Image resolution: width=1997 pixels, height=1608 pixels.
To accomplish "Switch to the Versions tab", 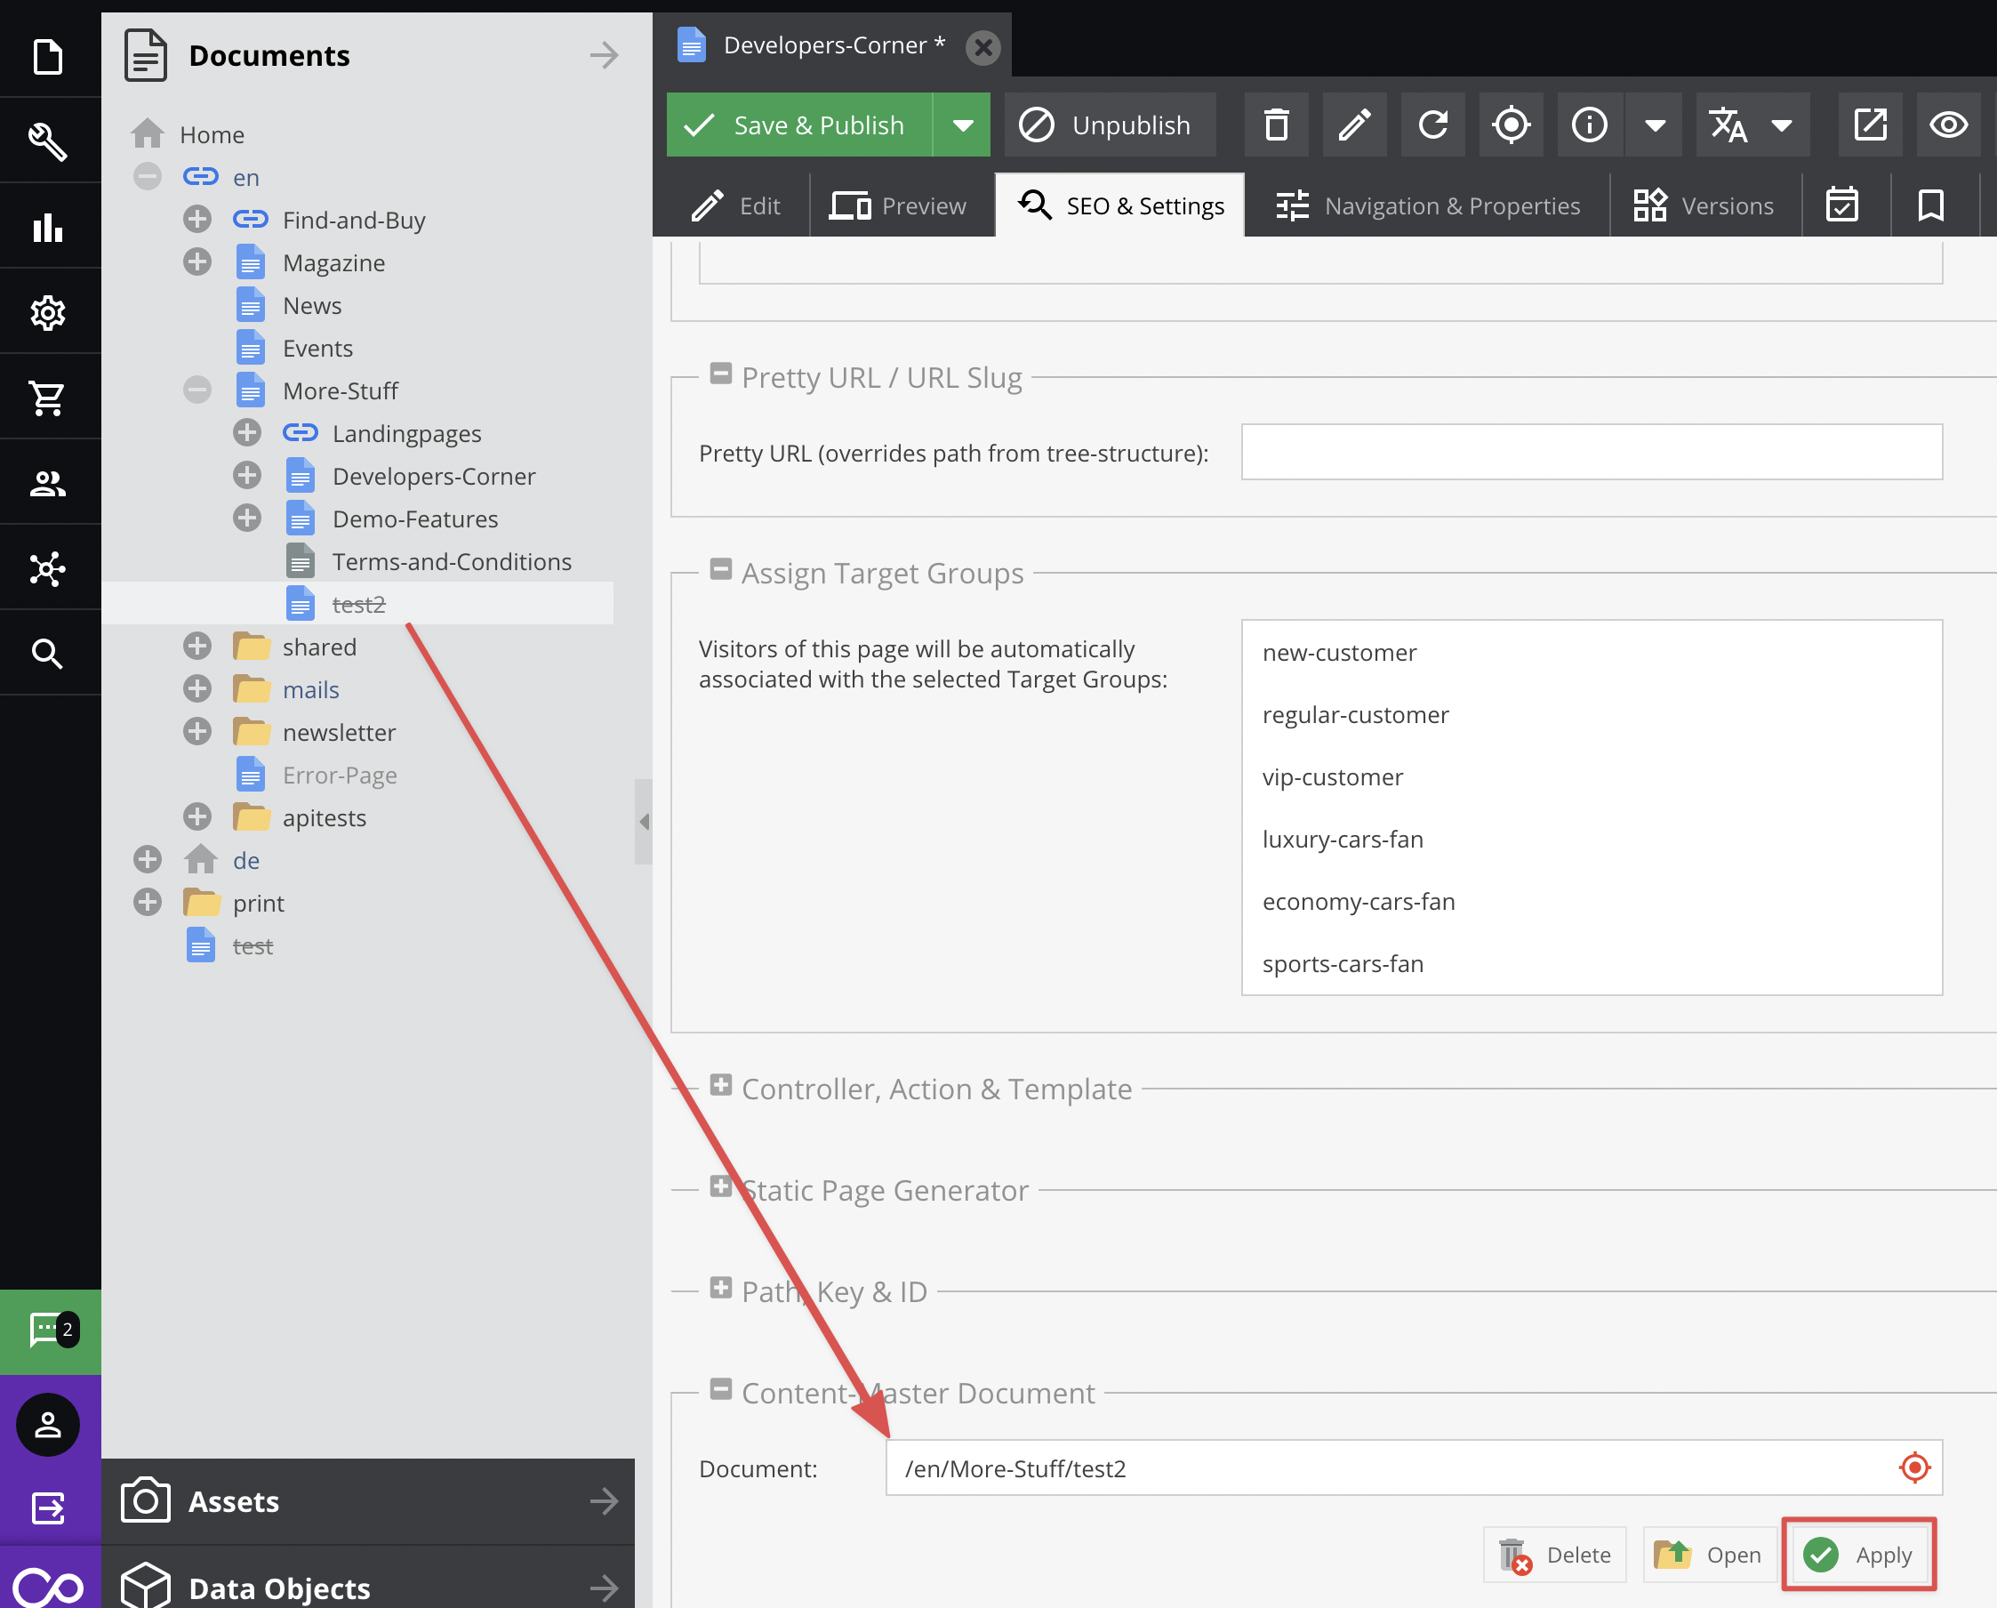I will pyautogui.click(x=1704, y=205).
